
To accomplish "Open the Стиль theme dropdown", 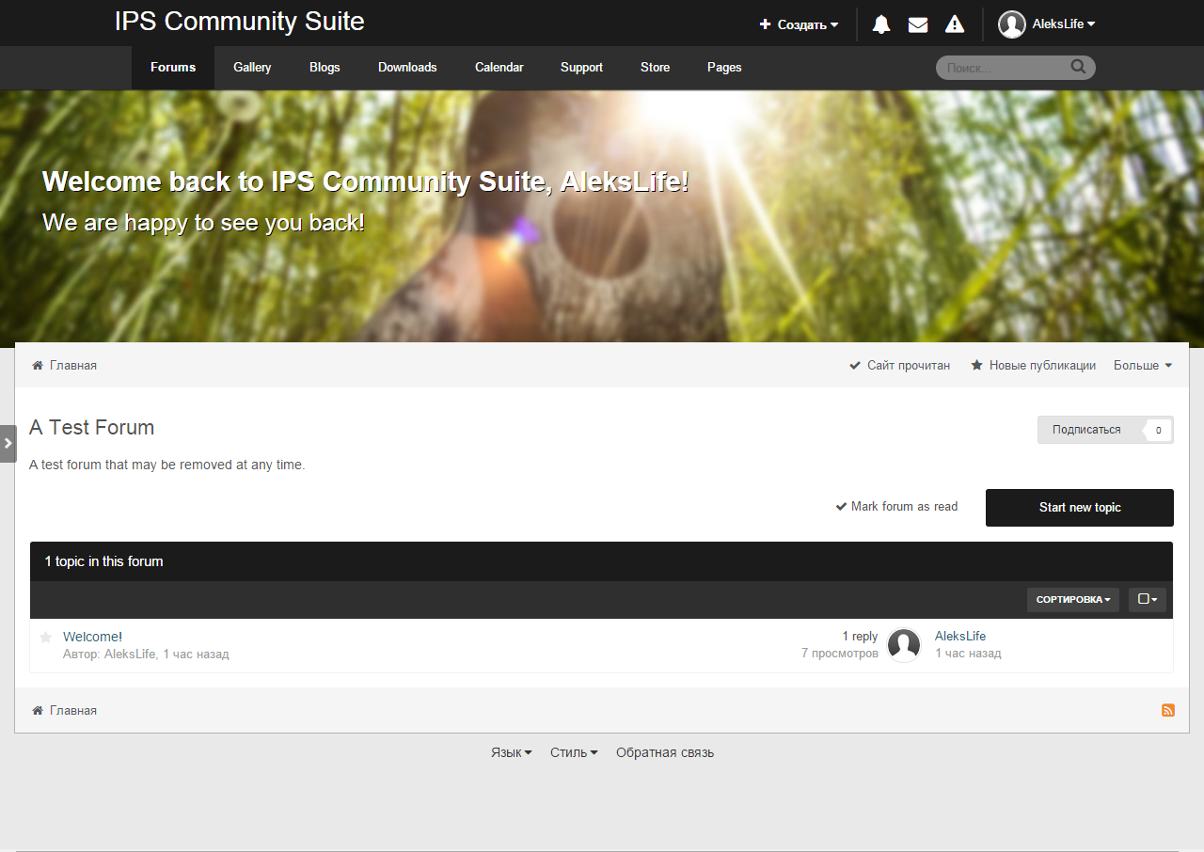I will 574,752.
